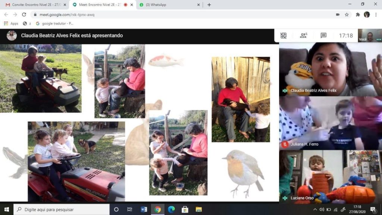
Task: Open the meeting chat panel
Action: click(323, 36)
